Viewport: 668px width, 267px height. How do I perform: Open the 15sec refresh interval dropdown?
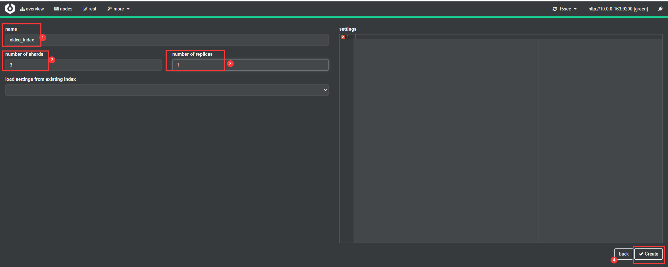click(564, 9)
